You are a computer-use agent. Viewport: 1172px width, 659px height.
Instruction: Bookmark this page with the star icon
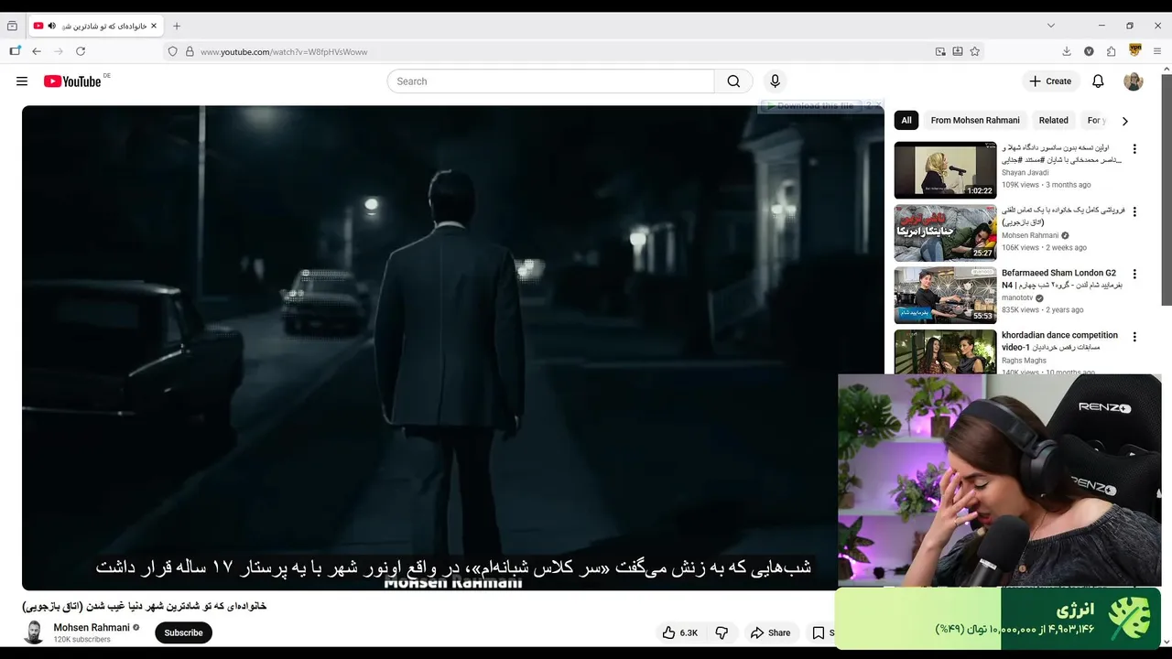(x=975, y=51)
